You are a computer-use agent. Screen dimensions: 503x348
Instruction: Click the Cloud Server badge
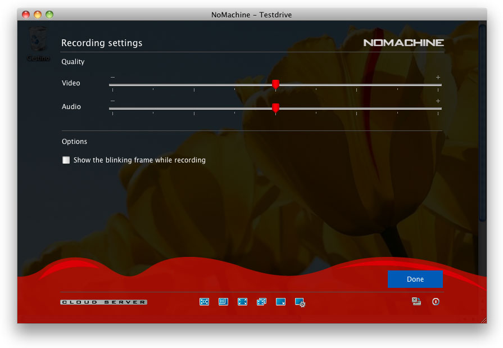[x=104, y=302]
